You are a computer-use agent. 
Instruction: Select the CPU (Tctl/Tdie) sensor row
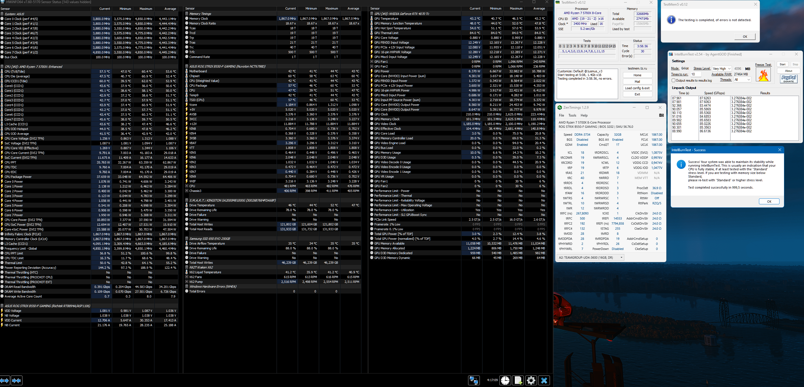pyautogui.click(x=89, y=71)
